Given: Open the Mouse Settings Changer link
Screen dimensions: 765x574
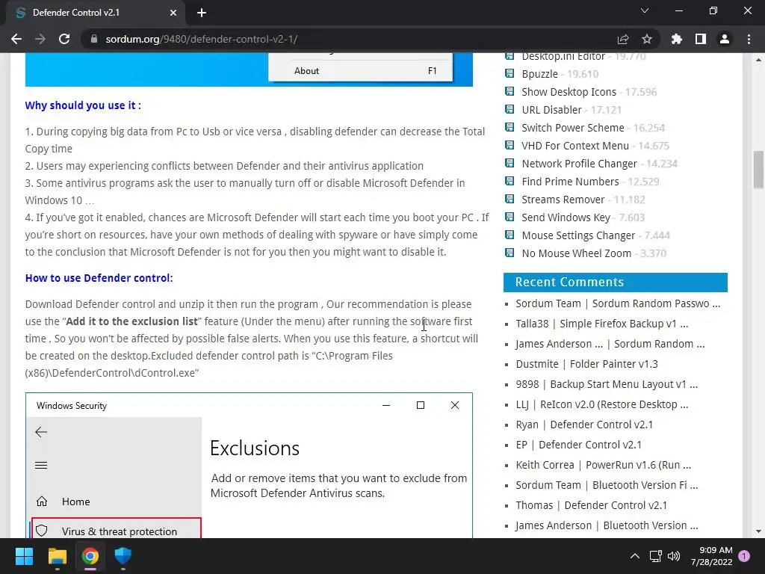Looking at the screenshot, I should (x=578, y=235).
